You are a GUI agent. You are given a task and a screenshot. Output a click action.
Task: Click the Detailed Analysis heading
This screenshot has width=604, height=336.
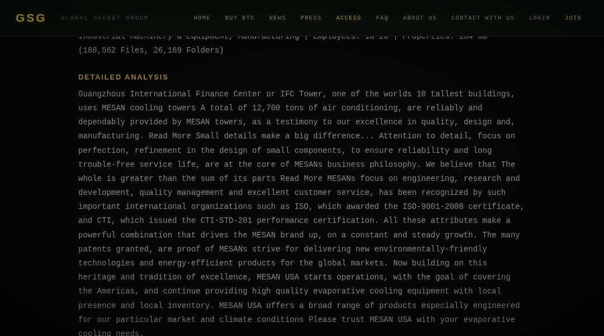(x=123, y=77)
